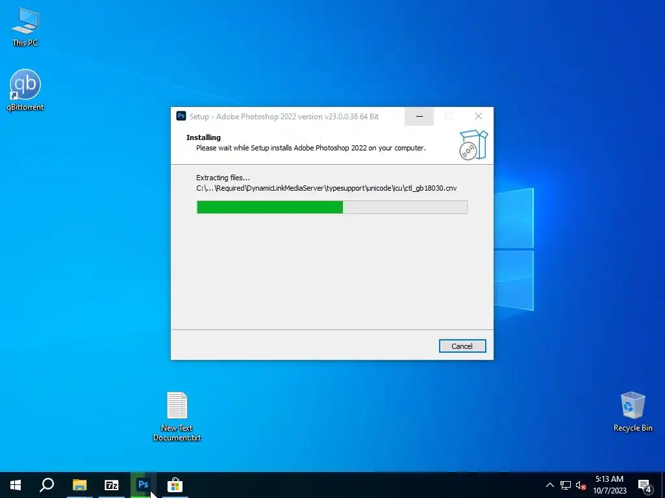Click the 'Installing' heading text
The width and height of the screenshot is (665, 498).
(x=203, y=137)
